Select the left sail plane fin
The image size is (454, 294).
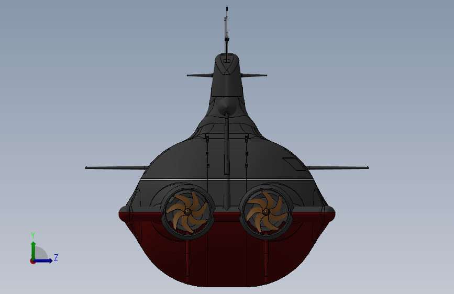[200, 75]
